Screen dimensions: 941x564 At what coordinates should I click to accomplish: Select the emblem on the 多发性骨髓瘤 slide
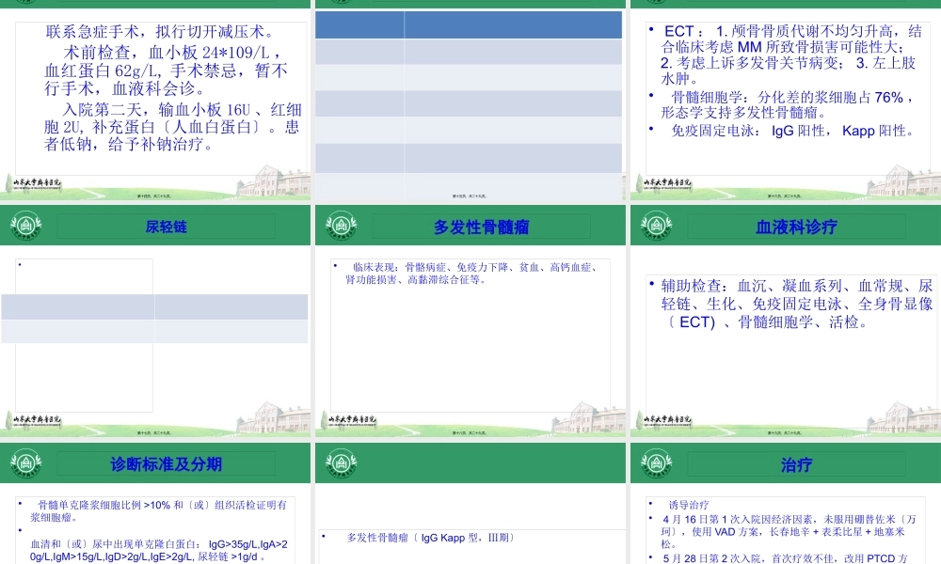[341, 225]
